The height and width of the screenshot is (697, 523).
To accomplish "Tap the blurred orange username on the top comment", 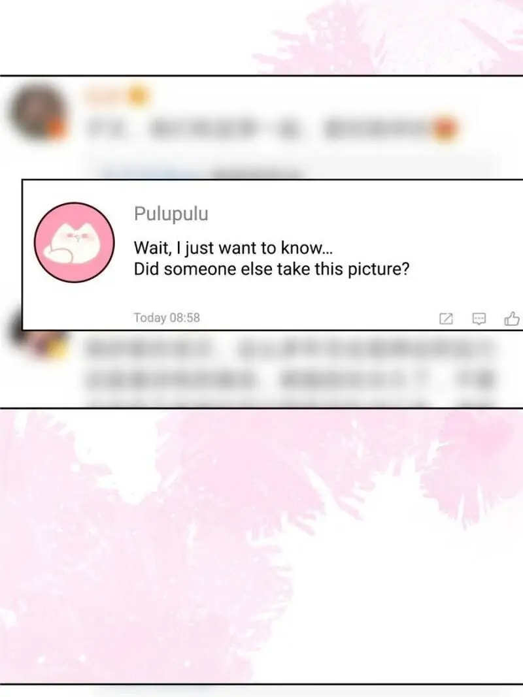I will tap(105, 95).
